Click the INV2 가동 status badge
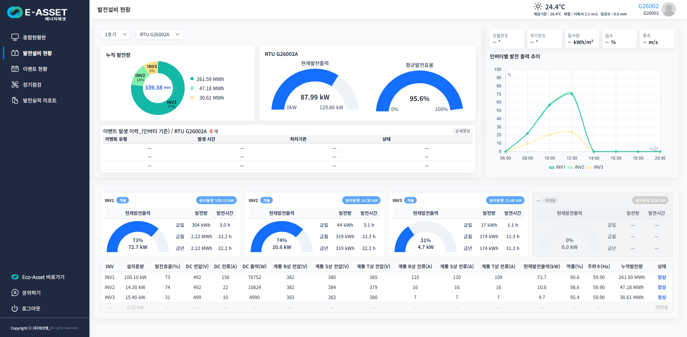The height and width of the screenshot is (337, 687). [267, 201]
